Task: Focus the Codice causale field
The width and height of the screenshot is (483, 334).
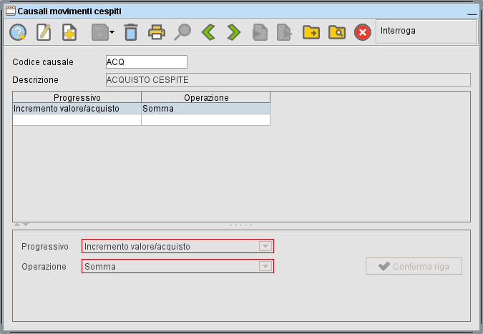Action: [146, 62]
